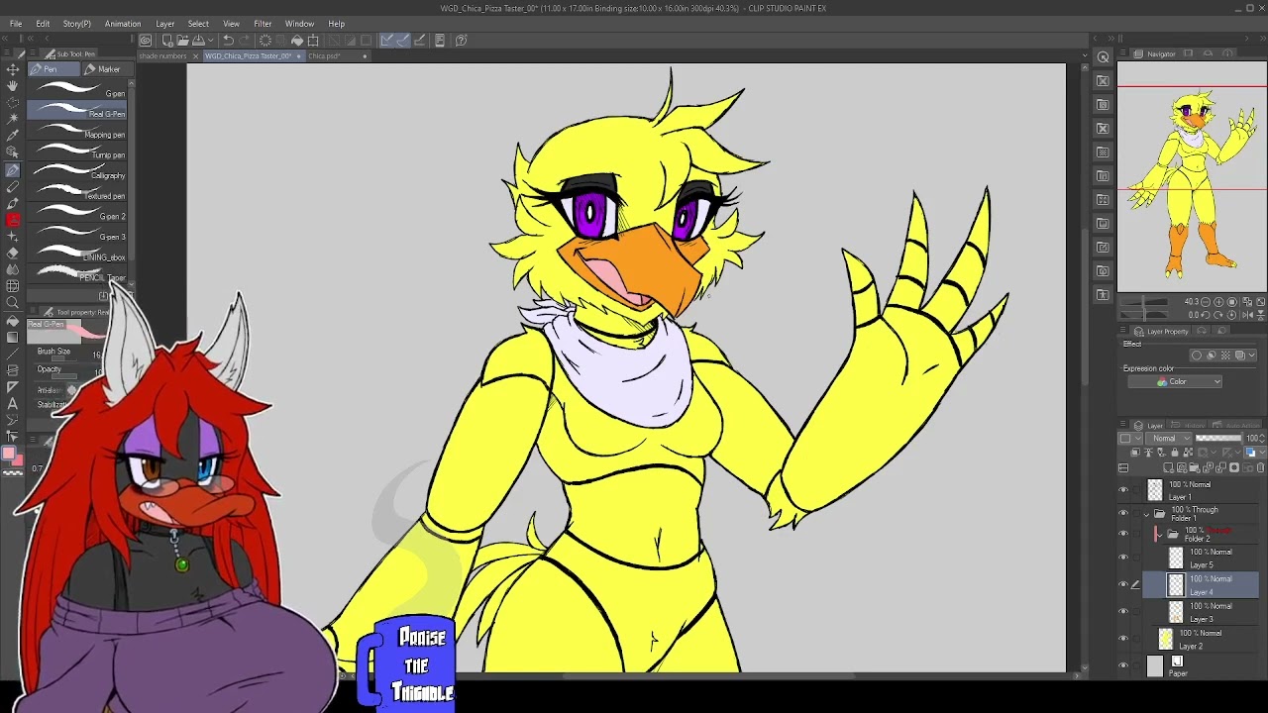Activate the Pen tool in toolbar

point(13,169)
